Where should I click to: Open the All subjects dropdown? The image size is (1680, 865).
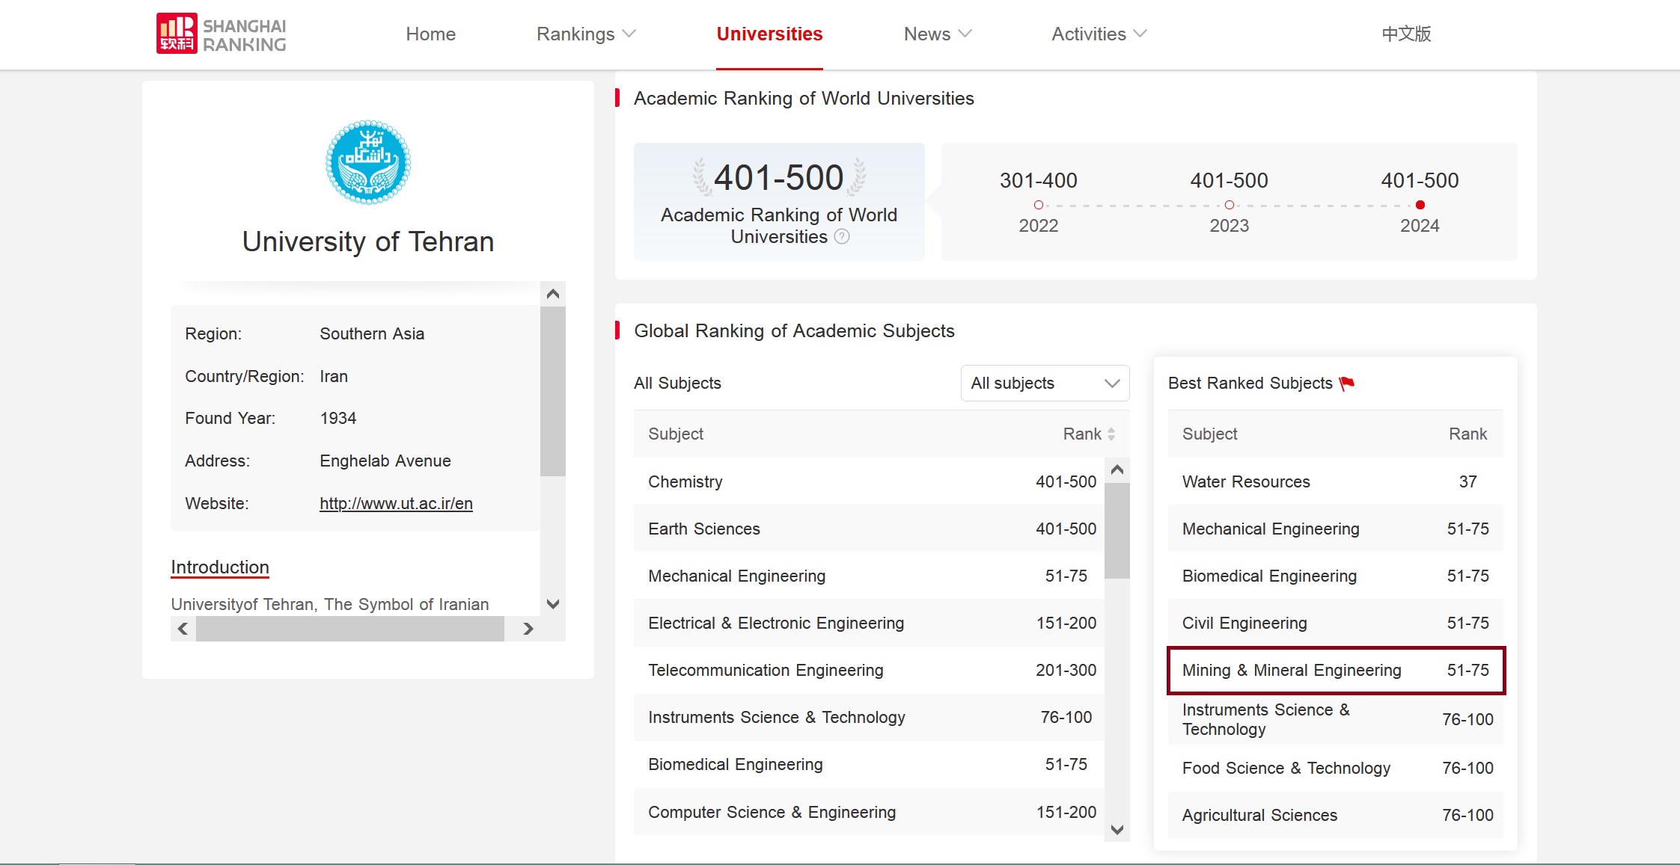coord(1045,384)
